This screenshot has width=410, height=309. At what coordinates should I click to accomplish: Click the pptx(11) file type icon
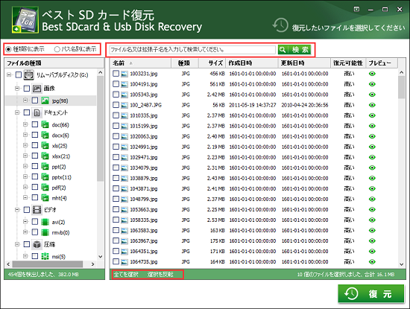pyautogui.click(x=45, y=176)
